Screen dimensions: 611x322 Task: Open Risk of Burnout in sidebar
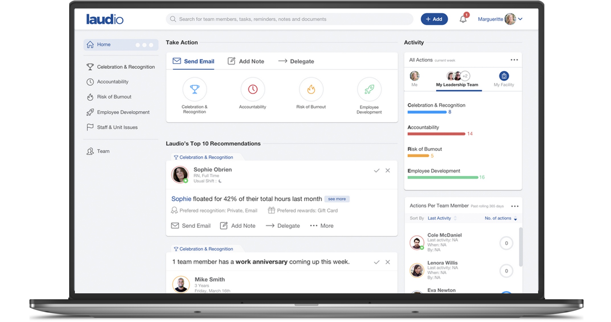[109, 97]
